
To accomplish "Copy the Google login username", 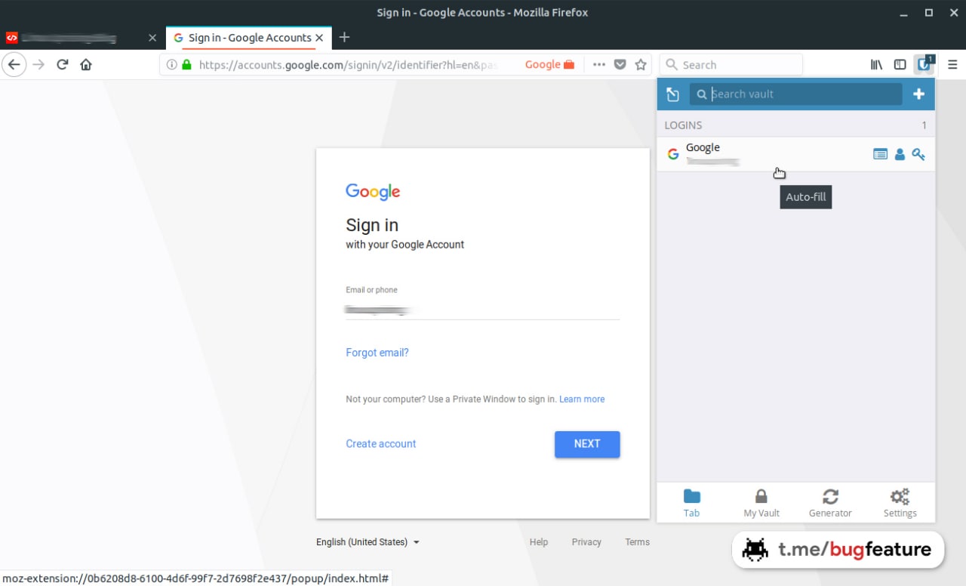I will pos(900,154).
